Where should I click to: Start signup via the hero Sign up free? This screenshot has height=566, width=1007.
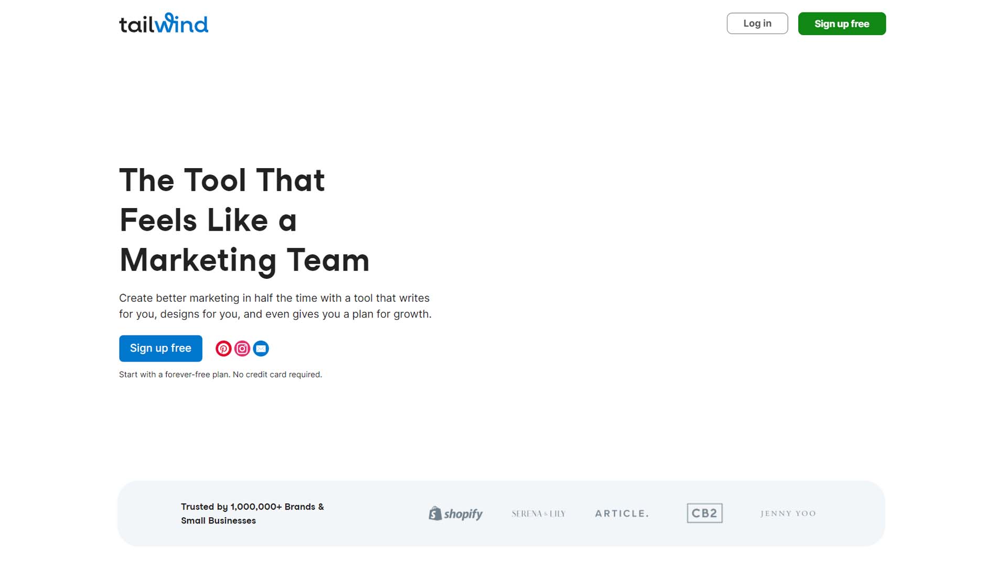tap(160, 348)
